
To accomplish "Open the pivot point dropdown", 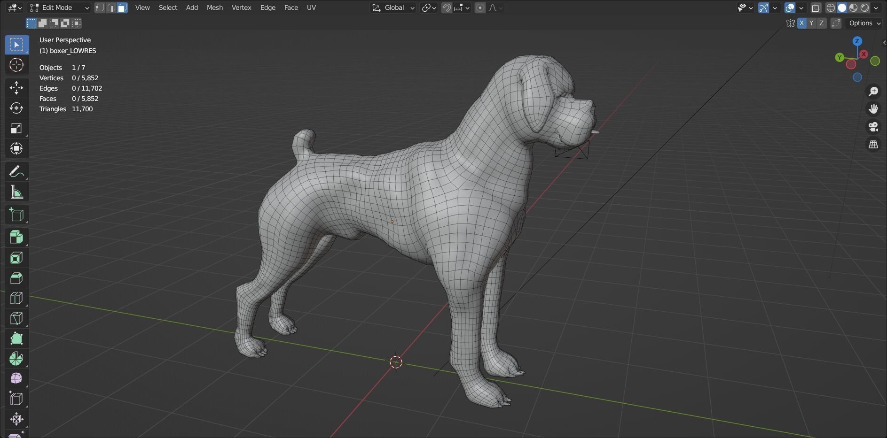I will click(429, 8).
